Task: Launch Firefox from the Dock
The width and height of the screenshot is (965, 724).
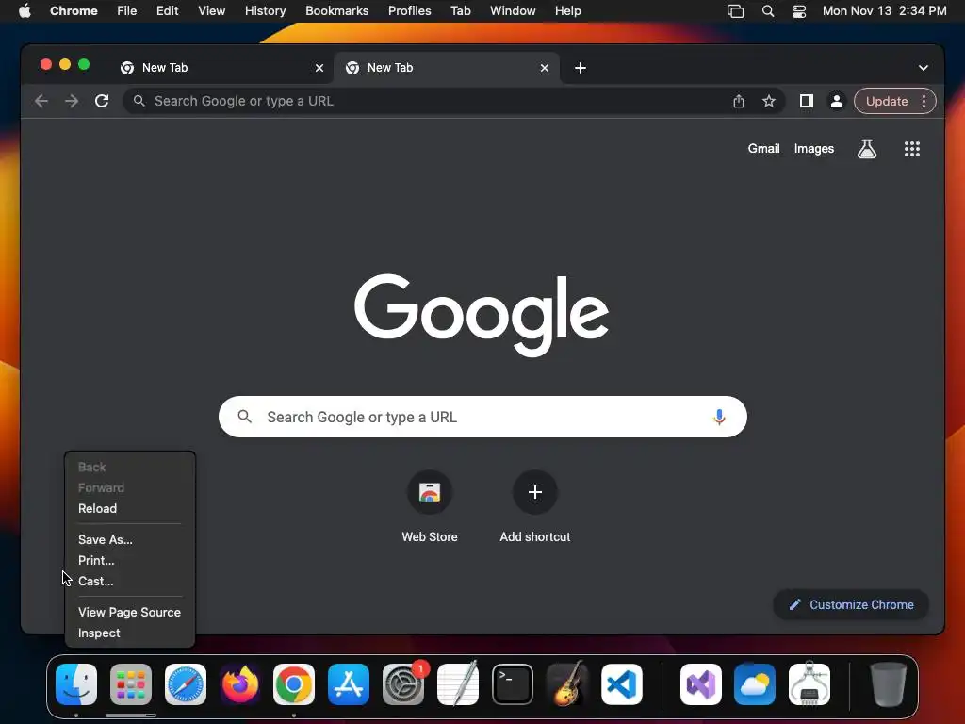Action: point(240,684)
